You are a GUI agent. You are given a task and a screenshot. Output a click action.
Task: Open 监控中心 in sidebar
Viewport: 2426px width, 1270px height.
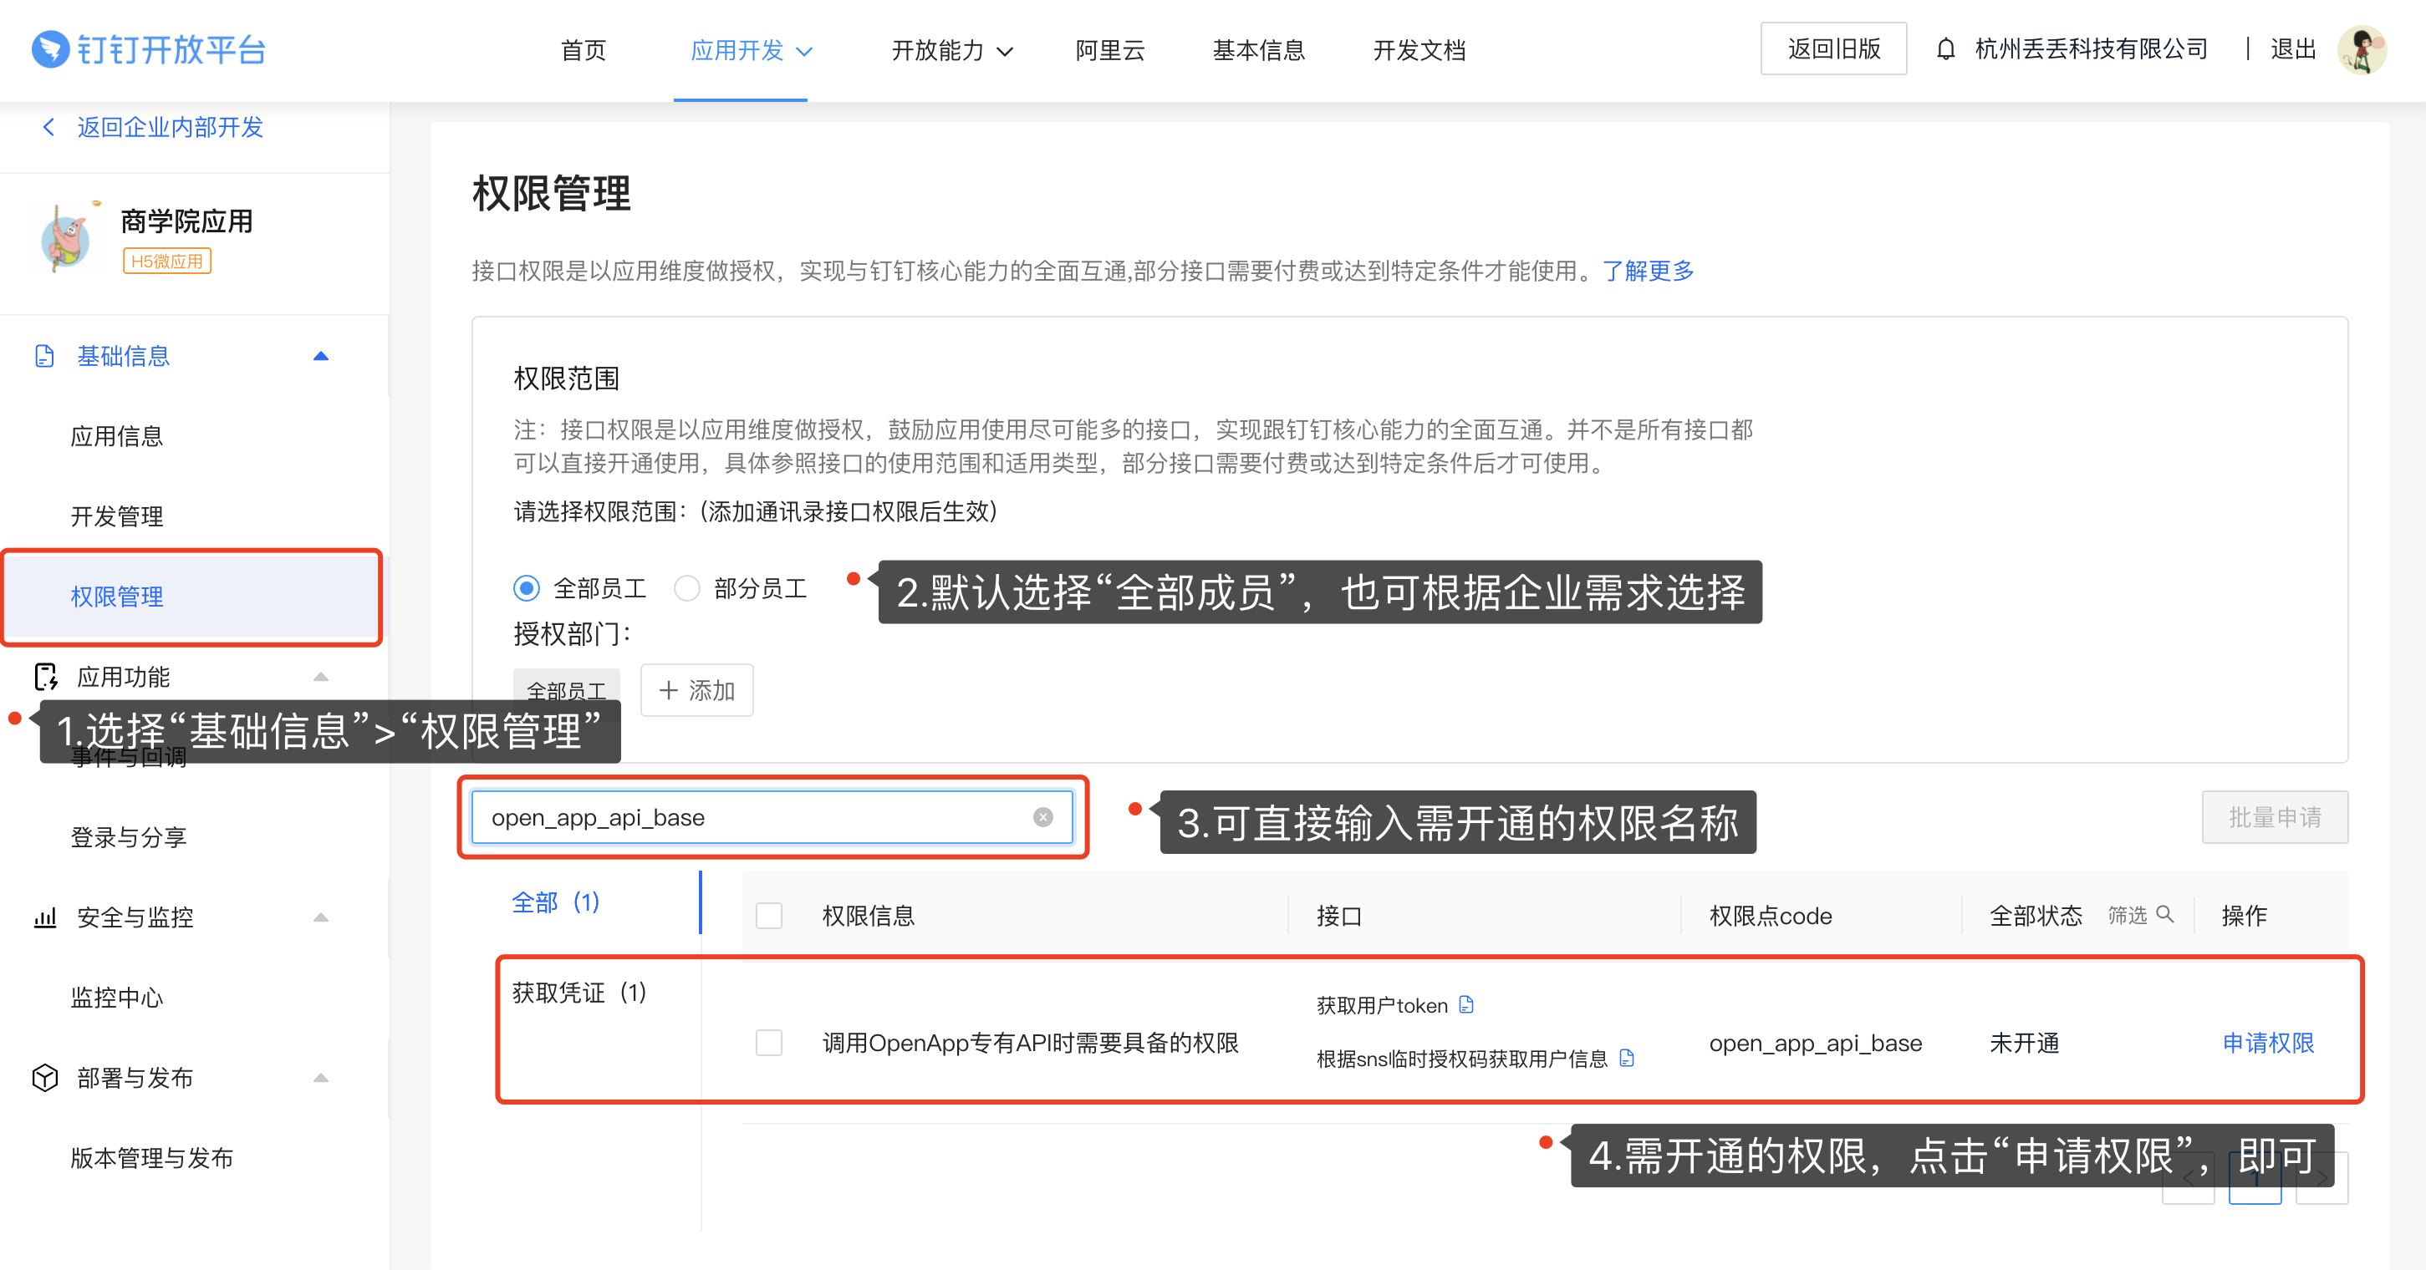click(117, 997)
